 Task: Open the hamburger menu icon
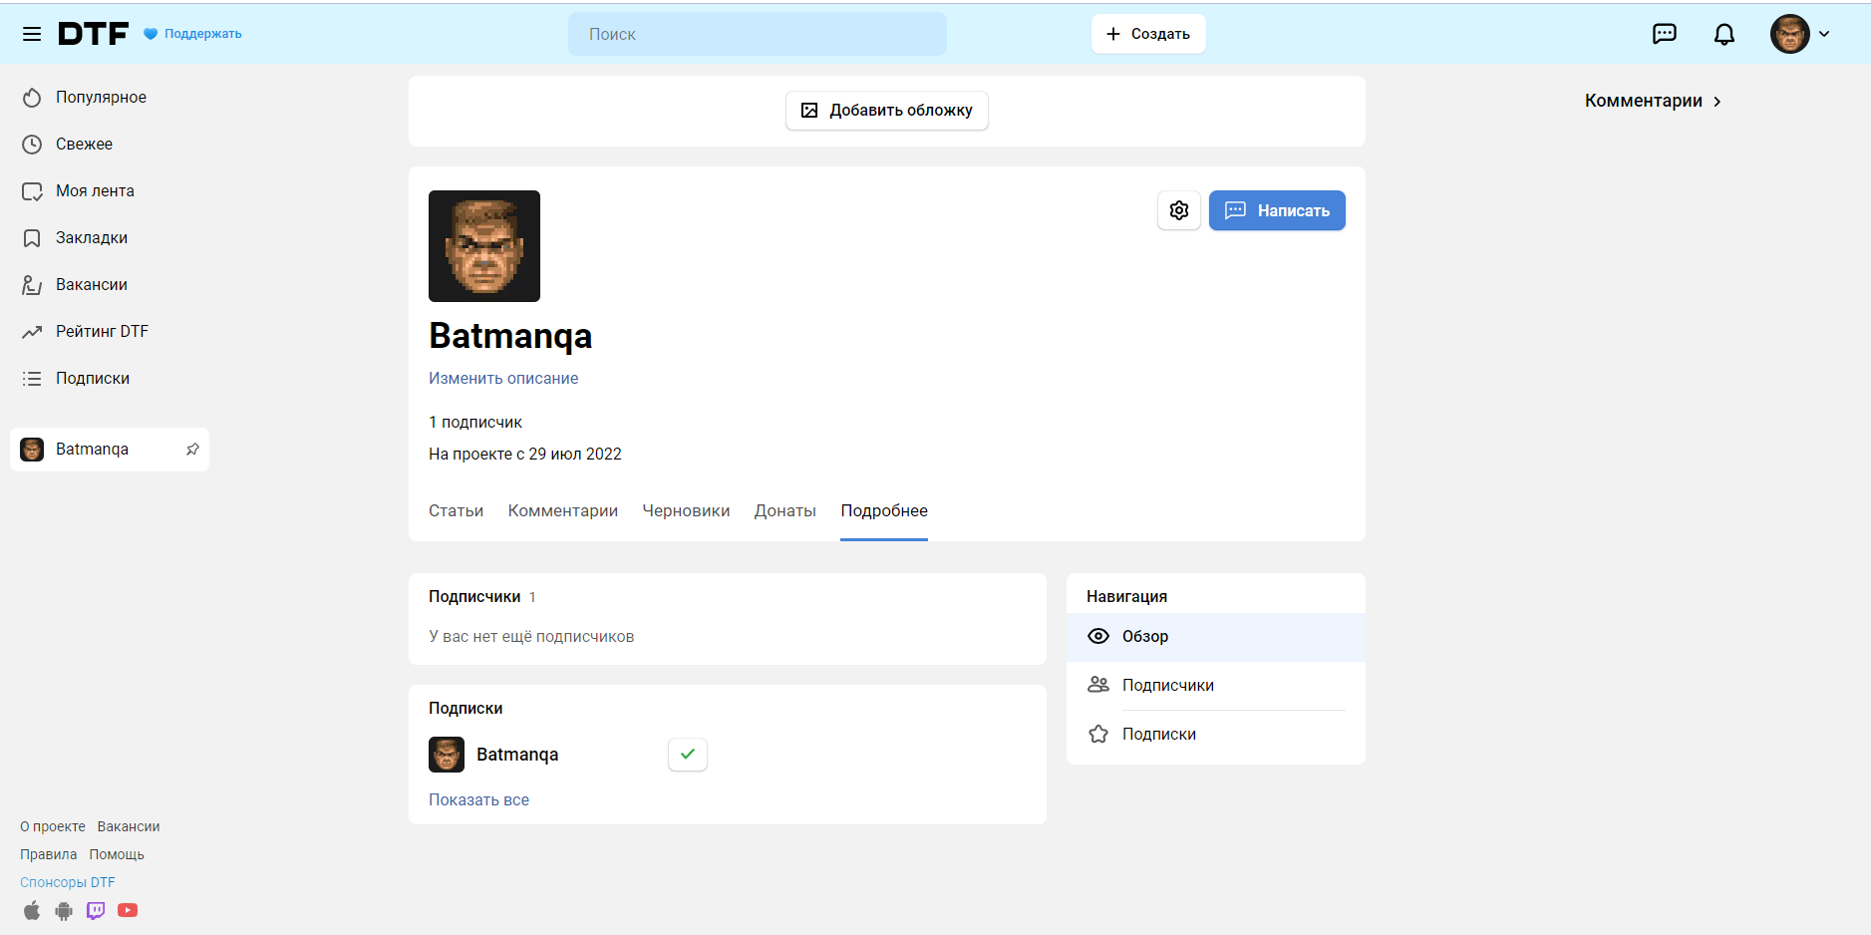click(32, 34)
